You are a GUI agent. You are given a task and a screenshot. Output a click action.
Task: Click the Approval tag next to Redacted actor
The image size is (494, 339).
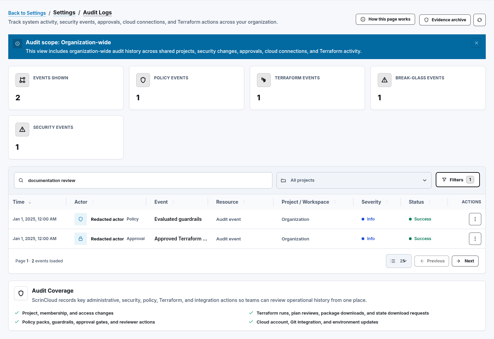pos(136,239)
